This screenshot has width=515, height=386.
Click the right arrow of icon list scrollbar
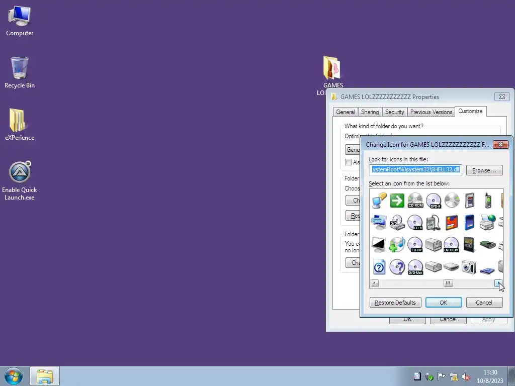tap(498, 283)
